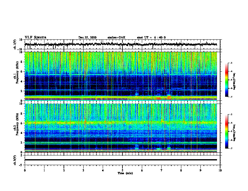This screenshot has width=248, height=191.
Task: Click time axis tick label "1"
Action: [x=44, y=170]
